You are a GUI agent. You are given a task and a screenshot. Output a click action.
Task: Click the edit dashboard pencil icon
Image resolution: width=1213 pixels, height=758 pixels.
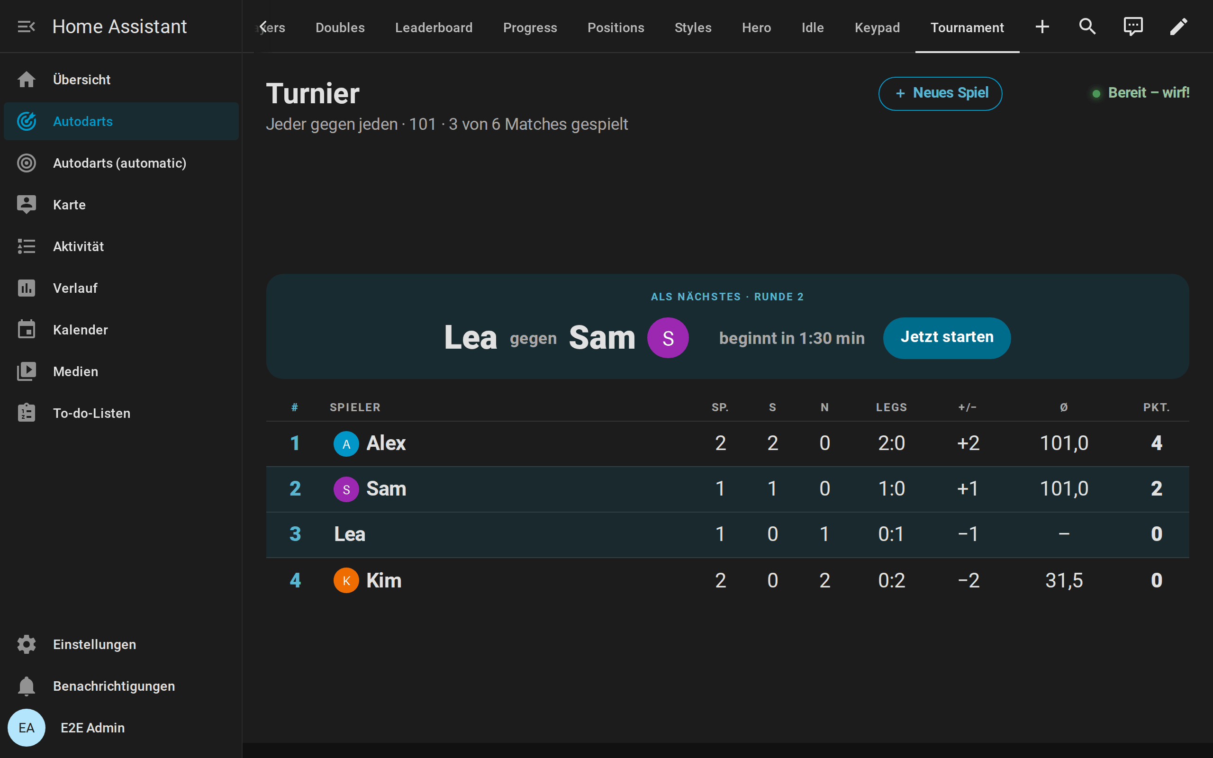tap(1178, 27)
